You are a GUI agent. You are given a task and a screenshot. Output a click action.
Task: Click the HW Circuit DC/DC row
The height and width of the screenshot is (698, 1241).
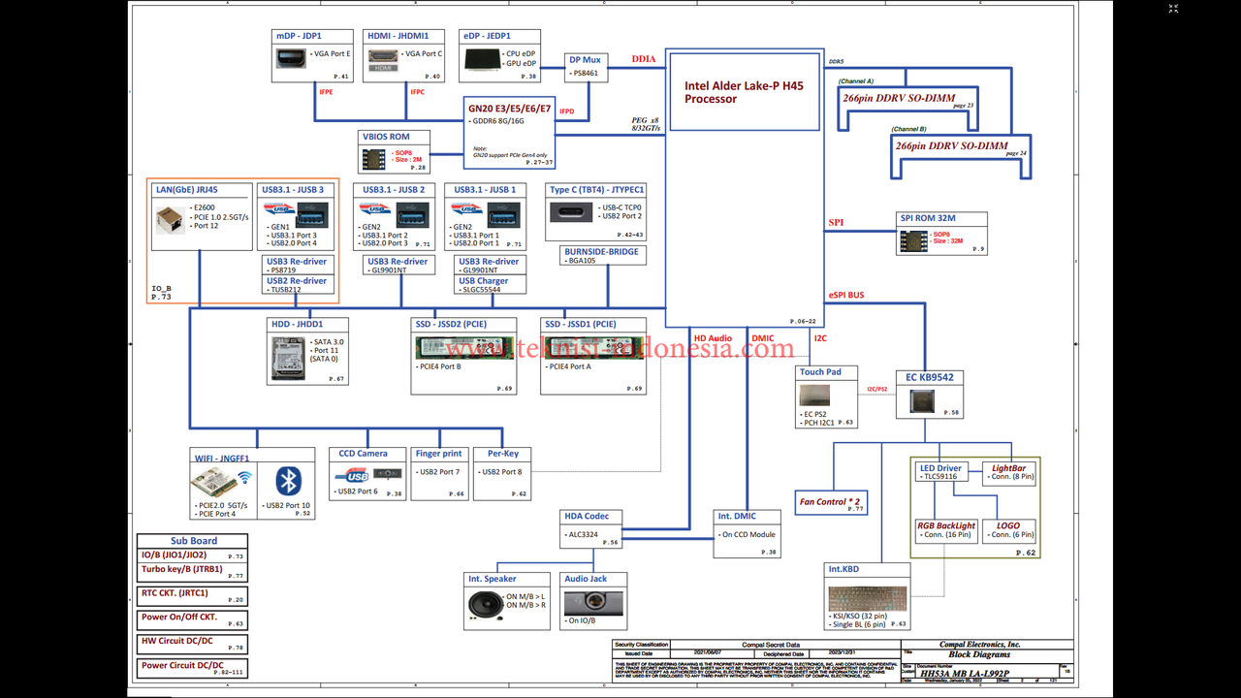193,644
